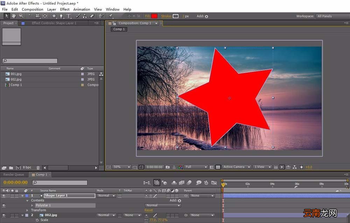The width and height of the screenshot is (350, 223).
Task: Select the Rotation tool
Action: (30, 16)
